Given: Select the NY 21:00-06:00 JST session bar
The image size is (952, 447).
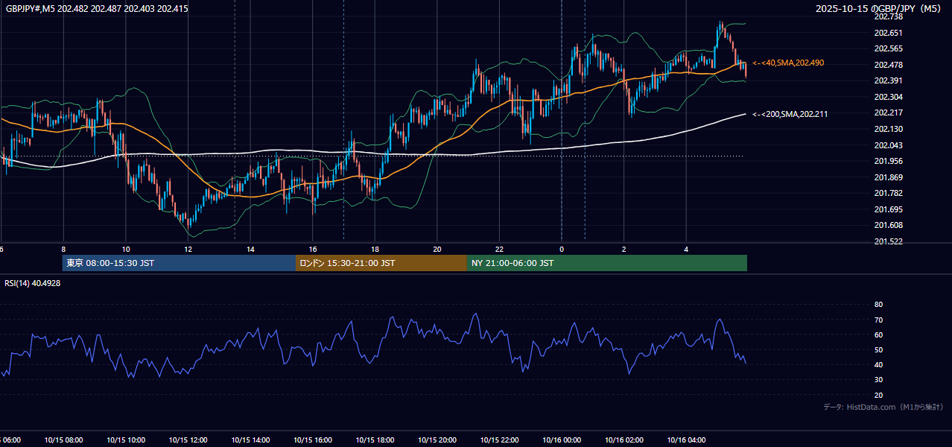Looking at the screenshot, I should pos(607,263).
